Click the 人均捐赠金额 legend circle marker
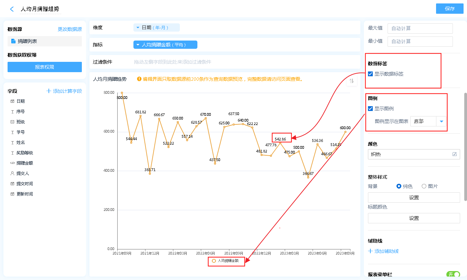This screenshot has height=280, width=467. tap(214, 261)
